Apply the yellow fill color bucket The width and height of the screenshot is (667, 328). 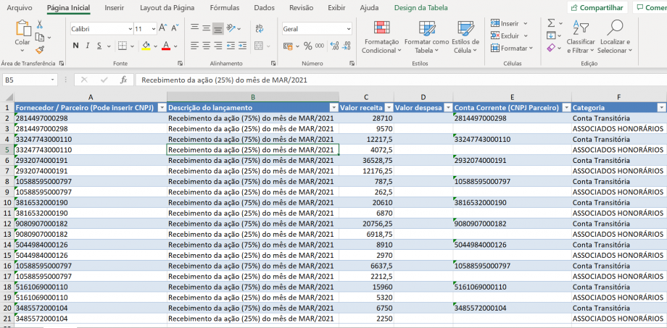pos(146,46)
